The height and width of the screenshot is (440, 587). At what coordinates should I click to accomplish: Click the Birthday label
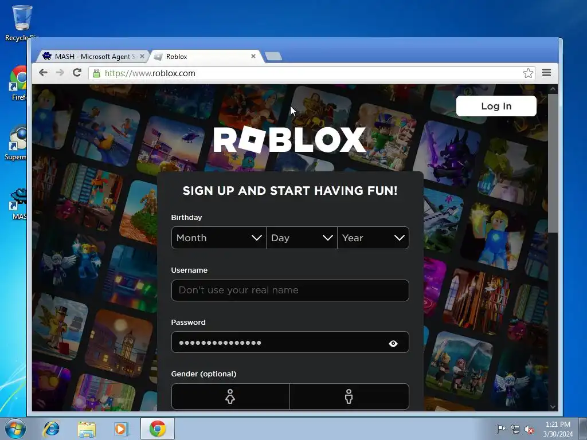[x=186, y=217]
